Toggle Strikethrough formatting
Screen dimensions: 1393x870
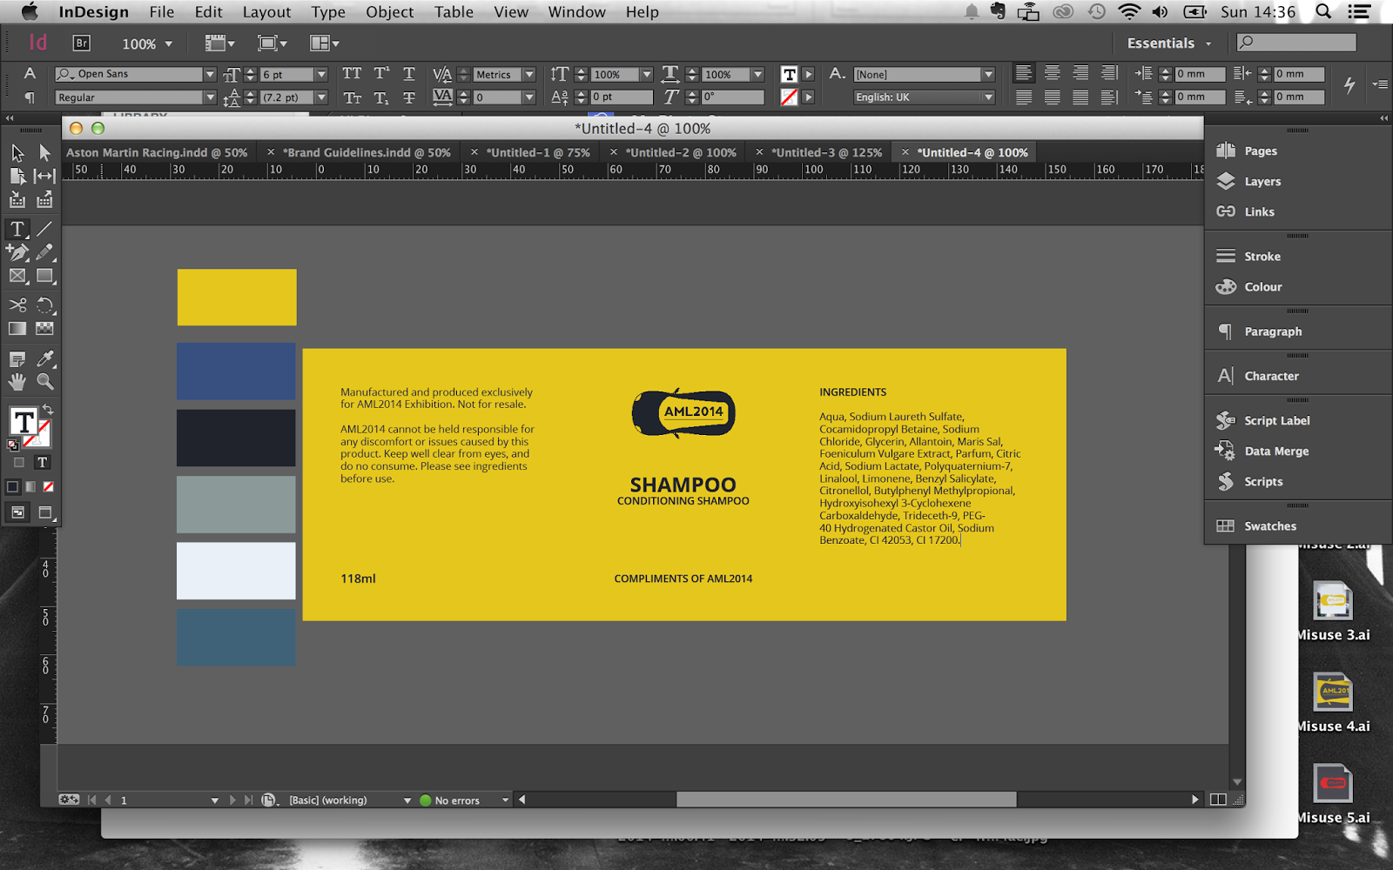tap(409, 97)
